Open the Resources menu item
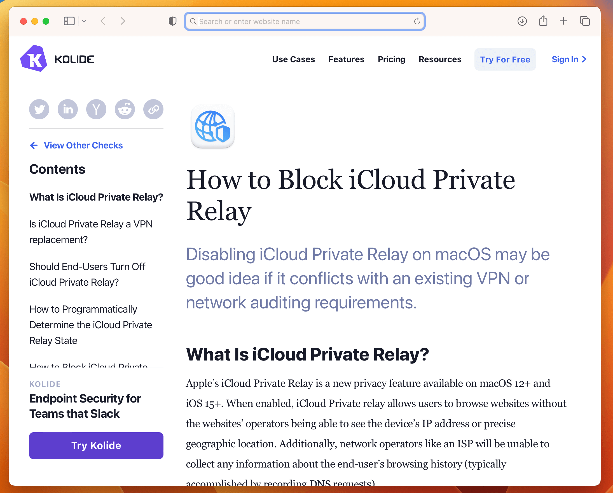 tap(440, 60)
